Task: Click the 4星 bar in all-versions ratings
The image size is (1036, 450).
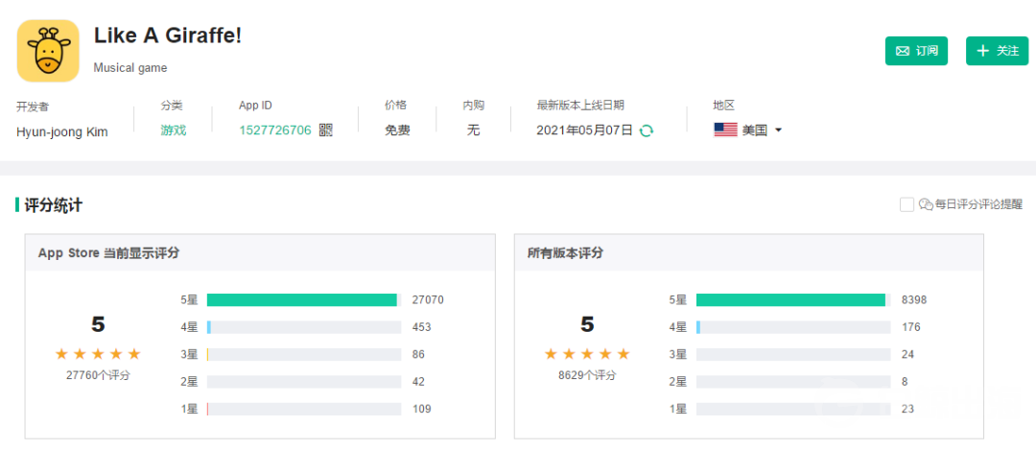Action: coord(793,327)
